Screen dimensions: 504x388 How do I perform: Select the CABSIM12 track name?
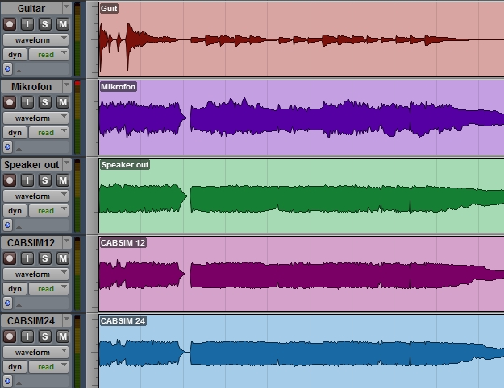31,242
